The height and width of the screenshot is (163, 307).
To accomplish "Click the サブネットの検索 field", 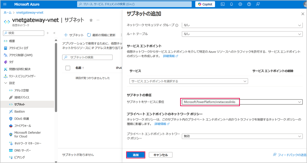I will [87, 57].
